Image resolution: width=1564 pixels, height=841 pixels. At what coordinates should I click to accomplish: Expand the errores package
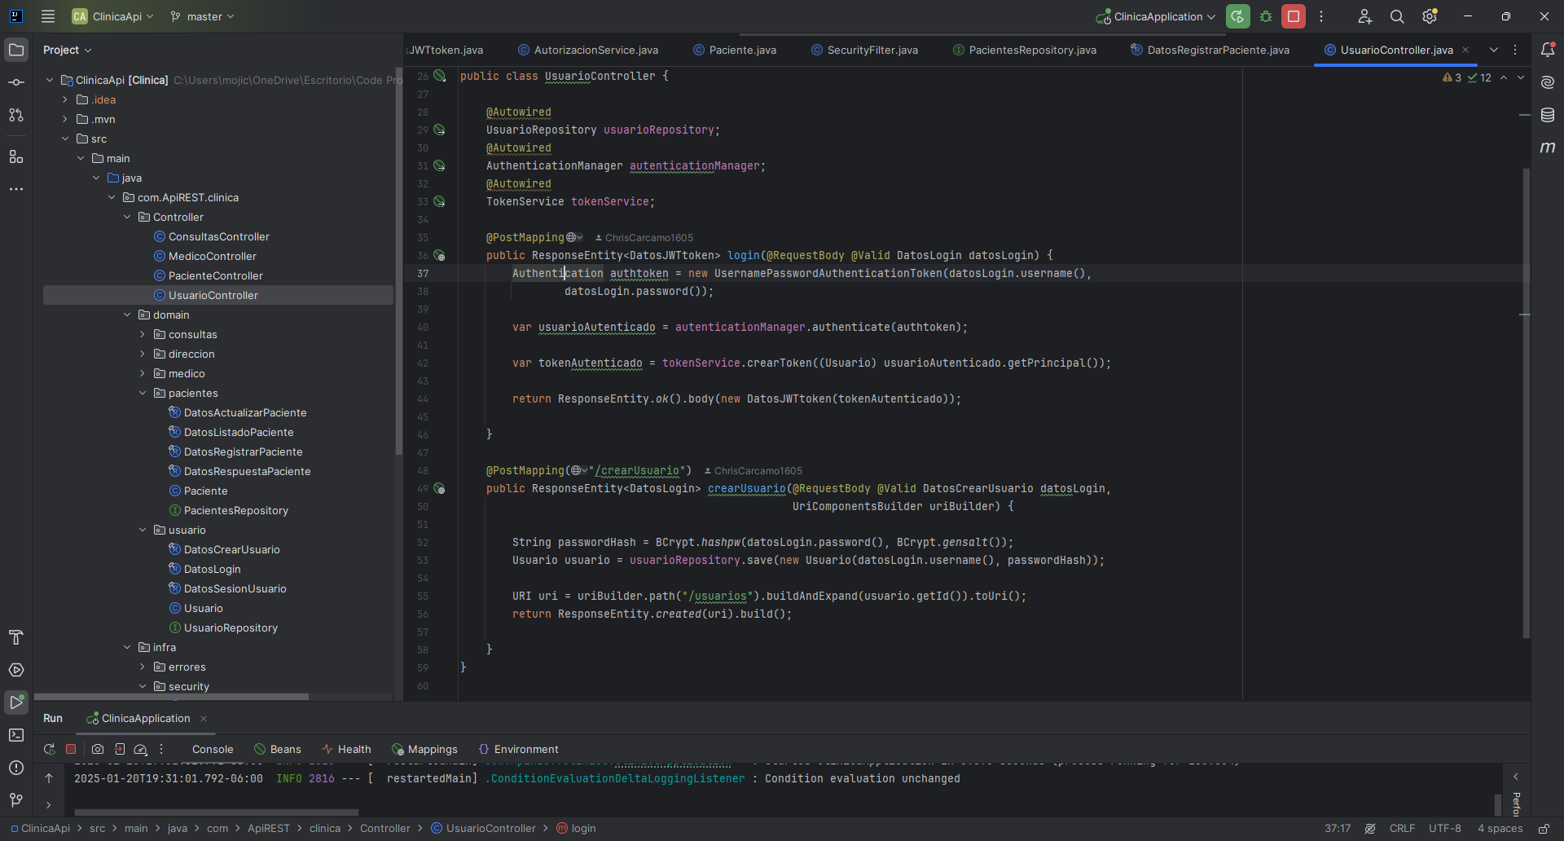coord(143,667)
